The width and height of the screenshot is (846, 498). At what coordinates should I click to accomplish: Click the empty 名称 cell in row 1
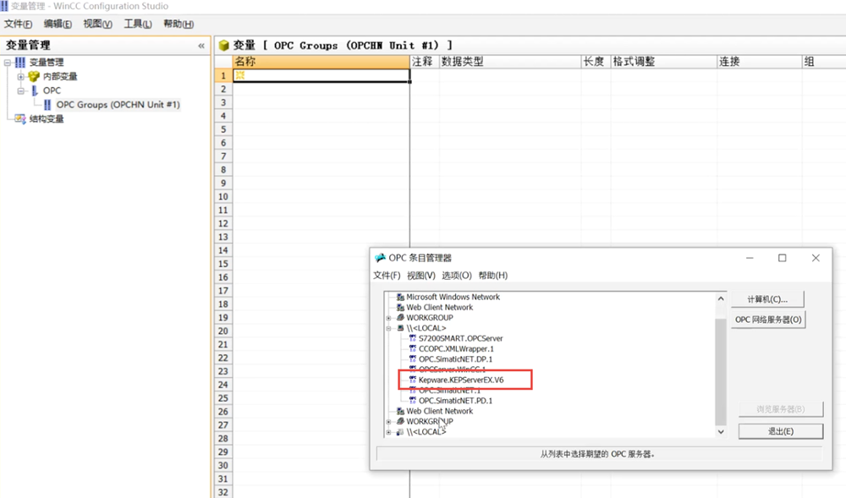coord(321,75)
